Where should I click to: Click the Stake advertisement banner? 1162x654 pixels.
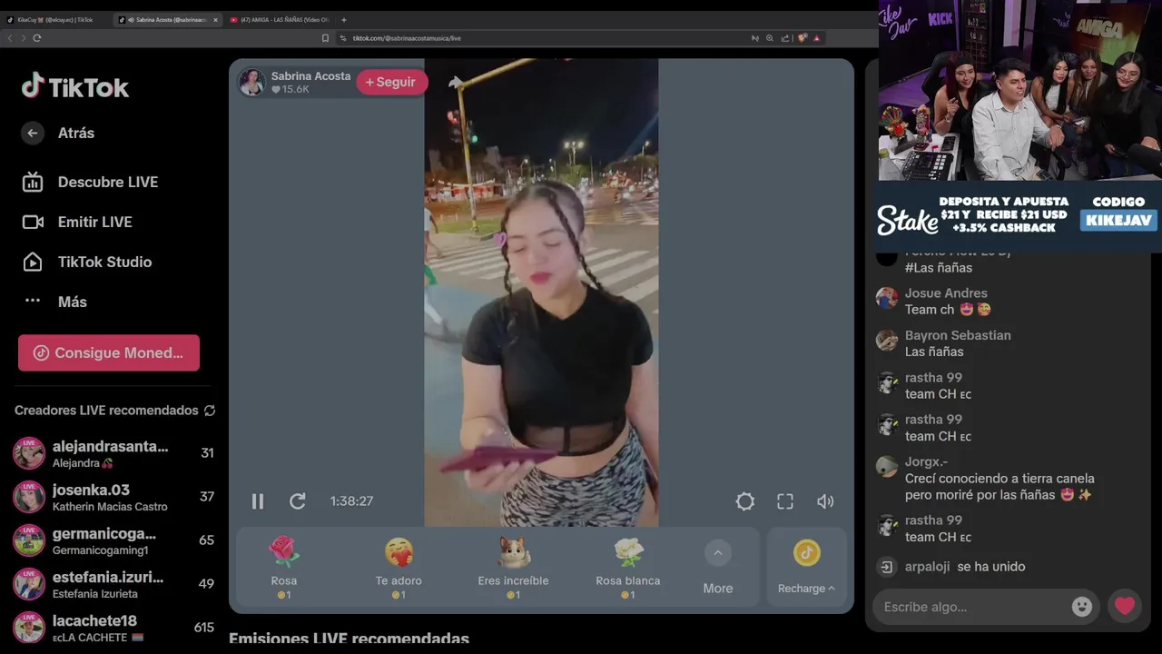1017,215
